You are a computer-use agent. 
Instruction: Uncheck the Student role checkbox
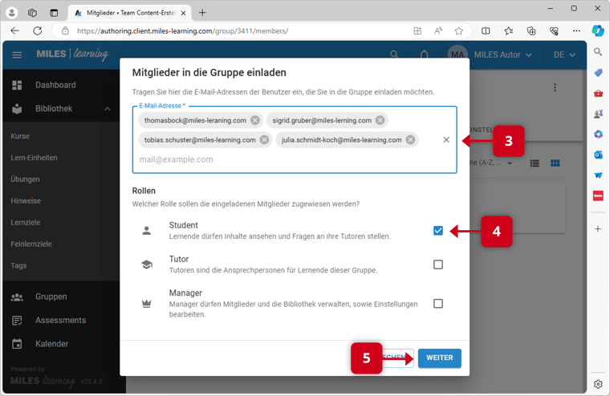coord(438,231)
